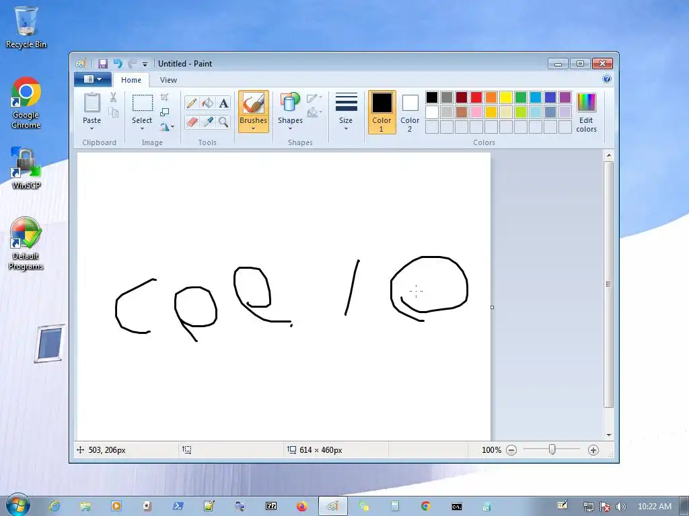Open the shape Outline dropdown
This screenshot has height=516, width=689.
pyautogui.click(x=314, y=98)
